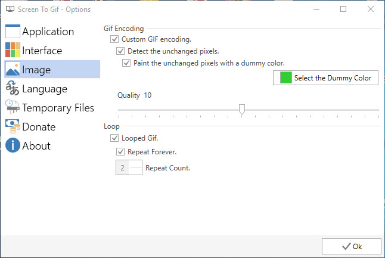Click the Donate money coins icon

pos(13,126)
